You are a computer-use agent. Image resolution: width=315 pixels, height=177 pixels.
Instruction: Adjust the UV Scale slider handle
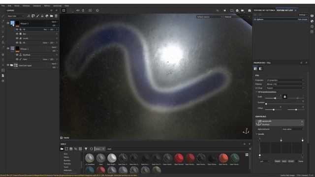[275, 98]
